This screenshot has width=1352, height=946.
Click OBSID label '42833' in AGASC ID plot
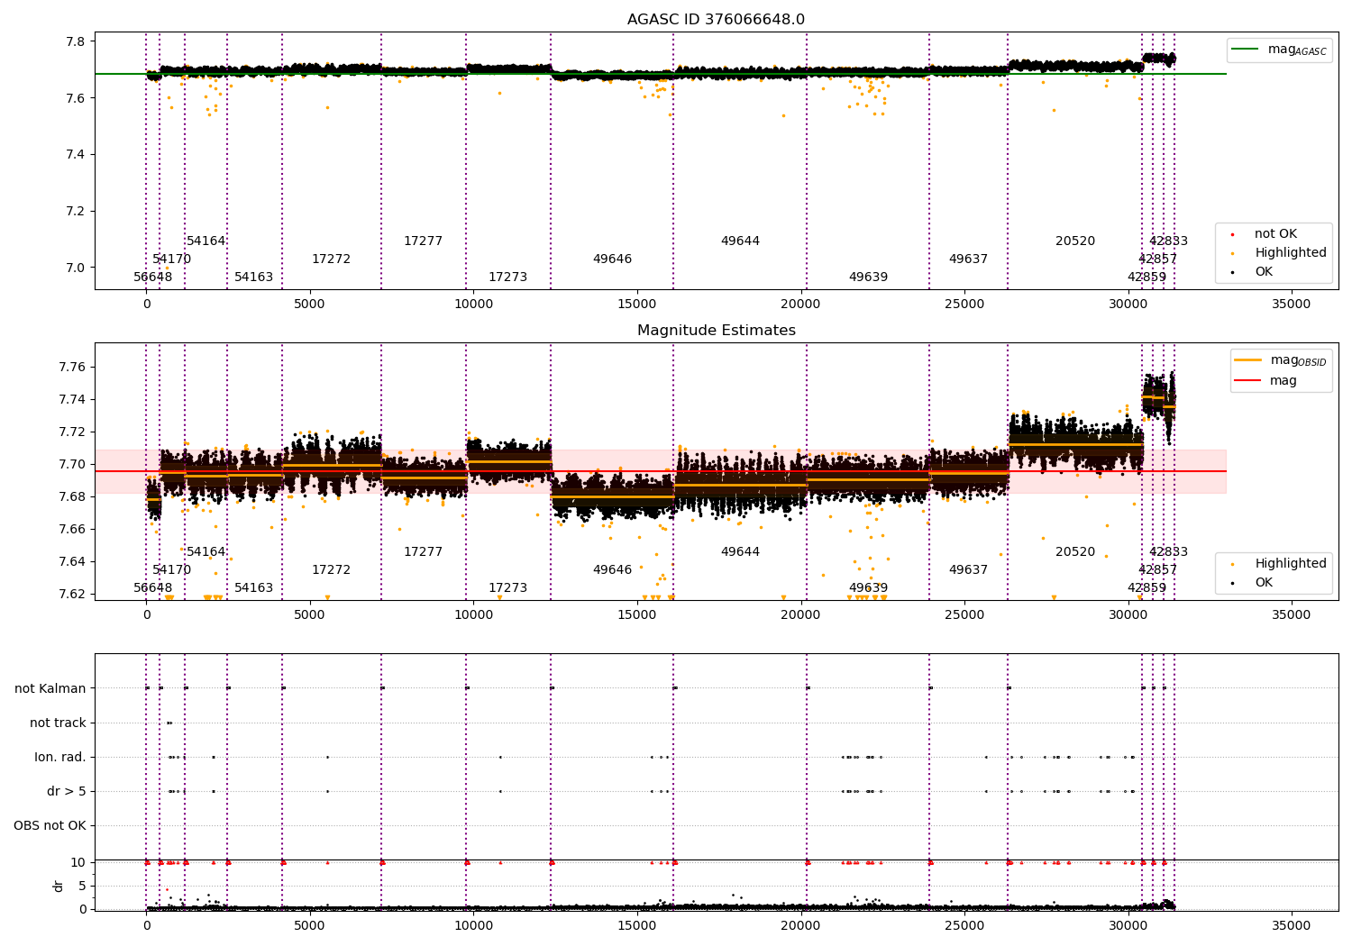pyautogui.click(x=1169, y=241)
